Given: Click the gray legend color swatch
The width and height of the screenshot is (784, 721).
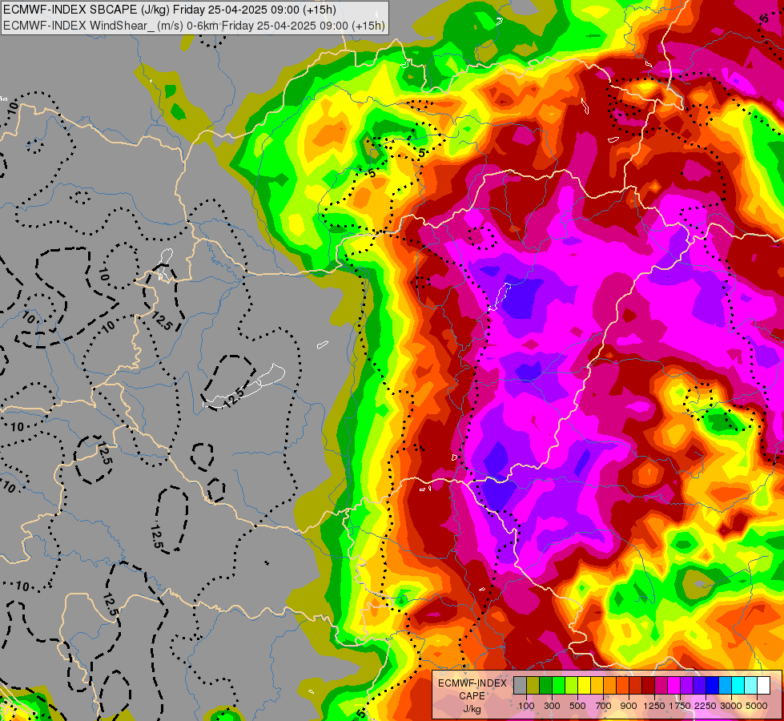Looking at the screenshot, I should point(520,686).
